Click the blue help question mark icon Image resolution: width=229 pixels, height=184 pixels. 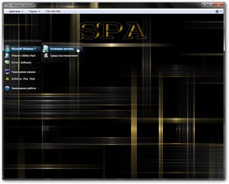click(x=217, y=11)
